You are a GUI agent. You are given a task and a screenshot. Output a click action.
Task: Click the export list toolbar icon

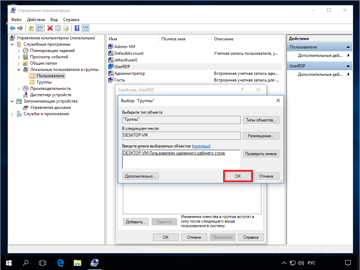coord(66,28)
